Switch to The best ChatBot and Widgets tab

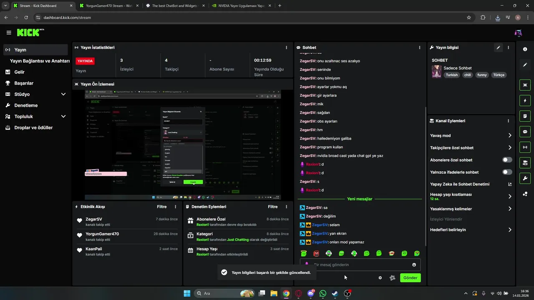click(x=175, y=6)
